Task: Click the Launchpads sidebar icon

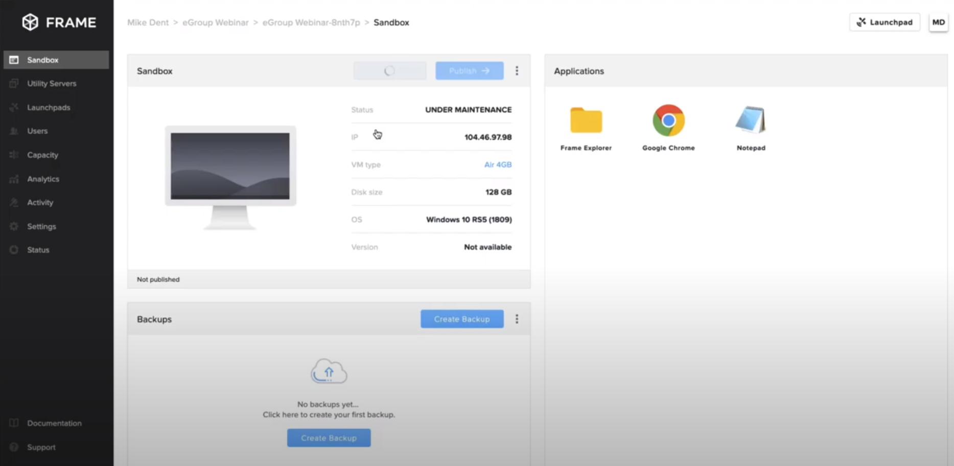Action: coord(14,107)
